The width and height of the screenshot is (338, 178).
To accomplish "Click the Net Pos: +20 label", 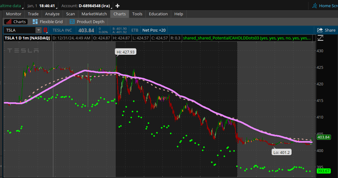I will (x=154, y=30).
